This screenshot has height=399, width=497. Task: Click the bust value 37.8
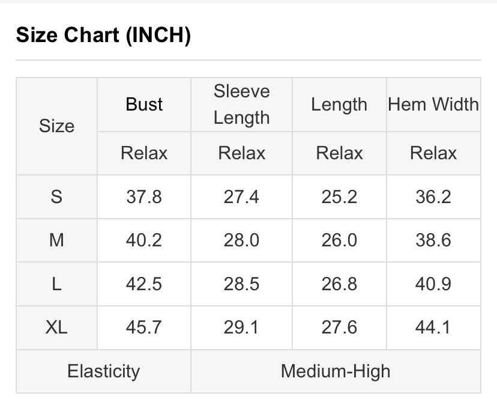pyautogui.click(x=144, y=196)
